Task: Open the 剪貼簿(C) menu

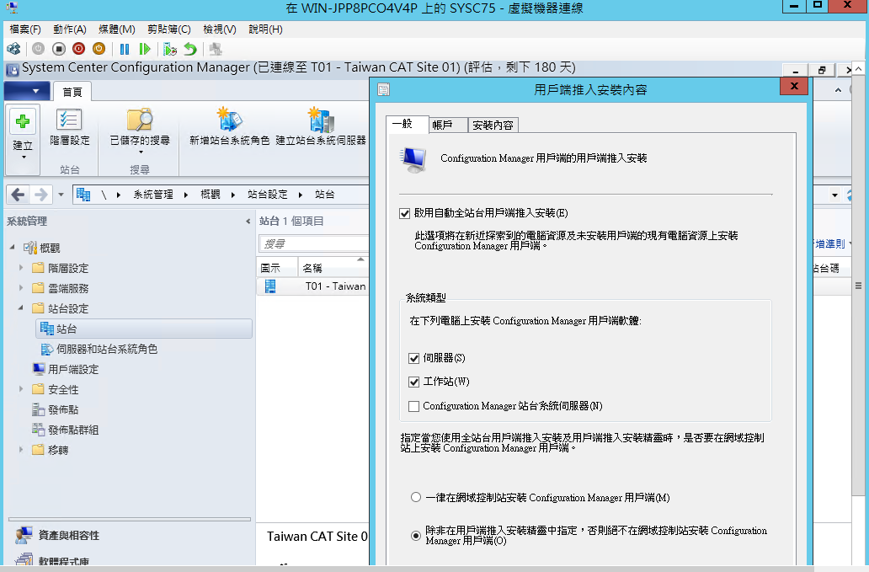Action: (x=169, y=29)
